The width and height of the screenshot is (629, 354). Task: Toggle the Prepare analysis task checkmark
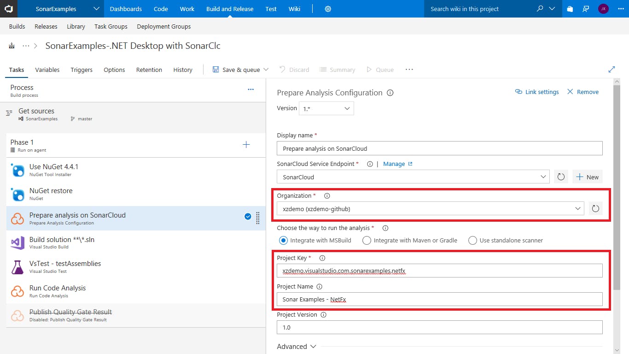pos(248,217)
